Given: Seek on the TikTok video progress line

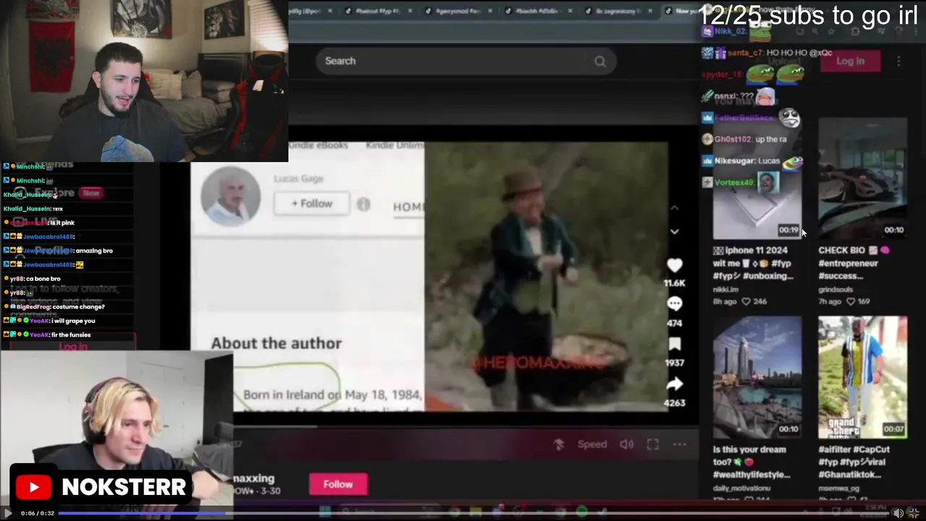Looking at the screenshot, I should click(x=465, y=425).
